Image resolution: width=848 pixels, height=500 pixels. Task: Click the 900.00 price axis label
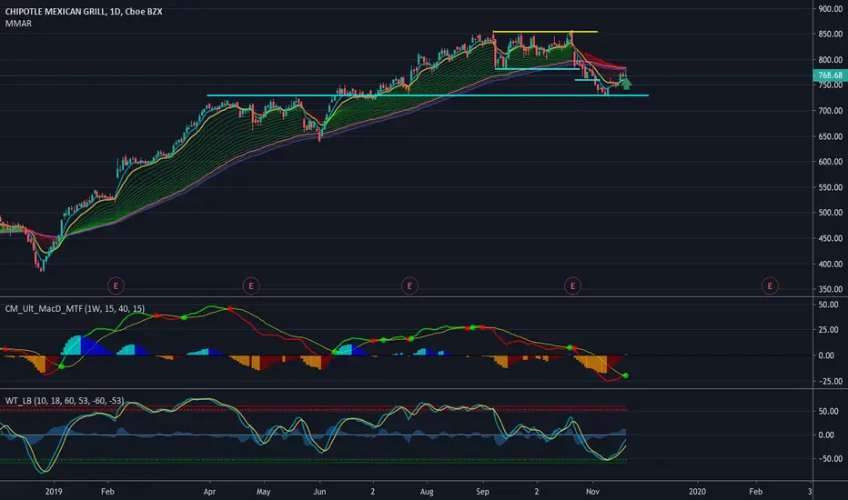pyautogui.click(x=830, y=9)
